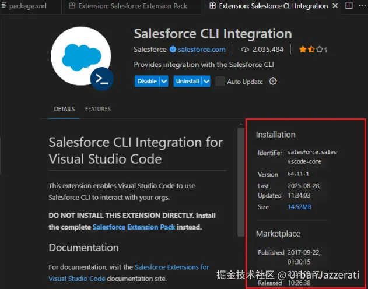Click the split editor icon
Screen dimensions: 368x289
coord(349,6)
